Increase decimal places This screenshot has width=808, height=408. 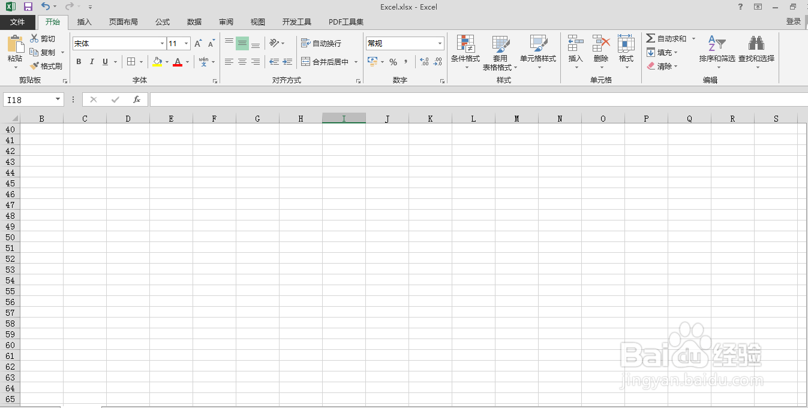click(x=424, y=62)
